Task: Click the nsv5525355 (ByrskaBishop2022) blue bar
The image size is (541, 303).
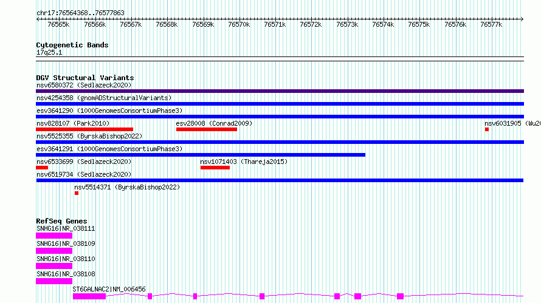Action: click(x=280, y=142)
